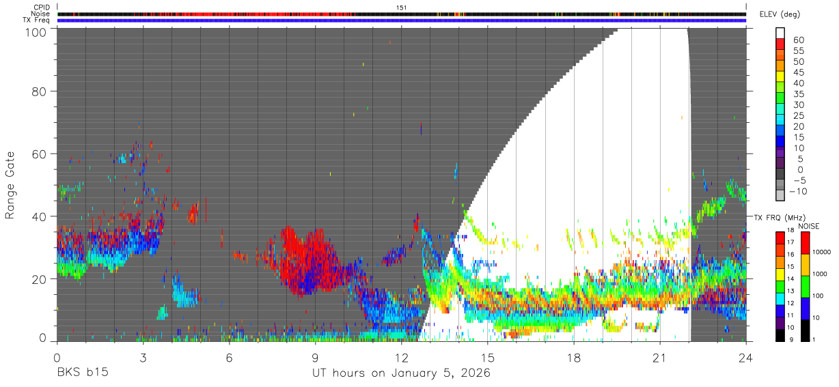The image size is (839, 387).
Task: Click the "24" tick on the UT hours axis
Action: pyautogui.click(x=746, y=357)
